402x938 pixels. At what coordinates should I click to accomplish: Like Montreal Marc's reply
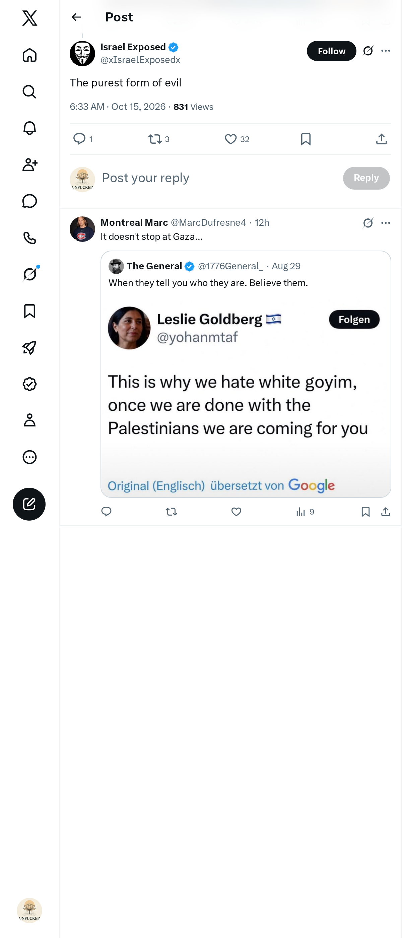pos(236,512)
